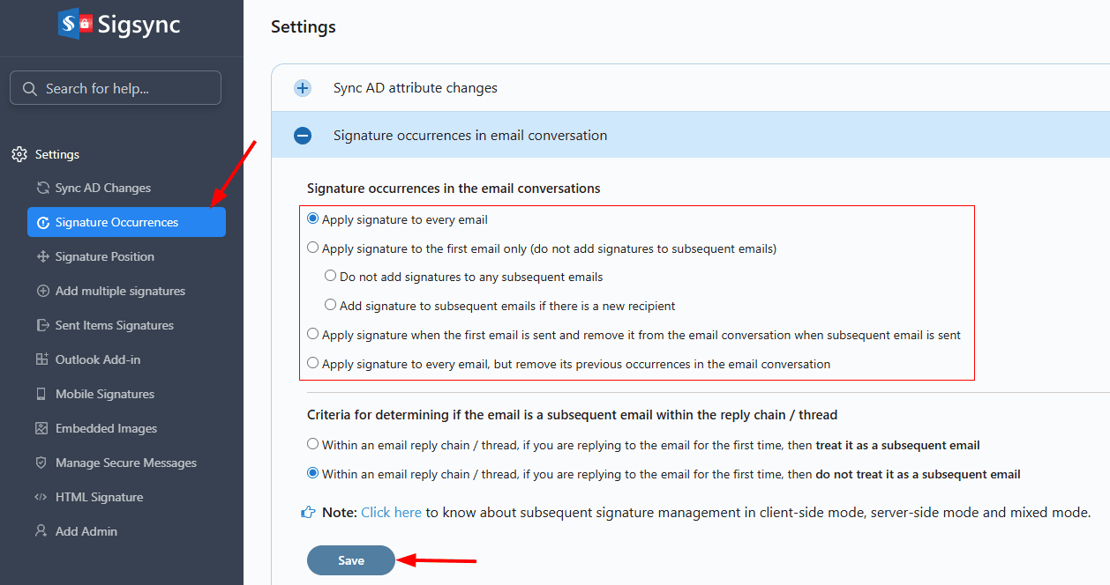Click the Mobile Signatures phone icon
Image resolution: width=1110 pixels, height=585 pixels.
[x=41, y=395]
